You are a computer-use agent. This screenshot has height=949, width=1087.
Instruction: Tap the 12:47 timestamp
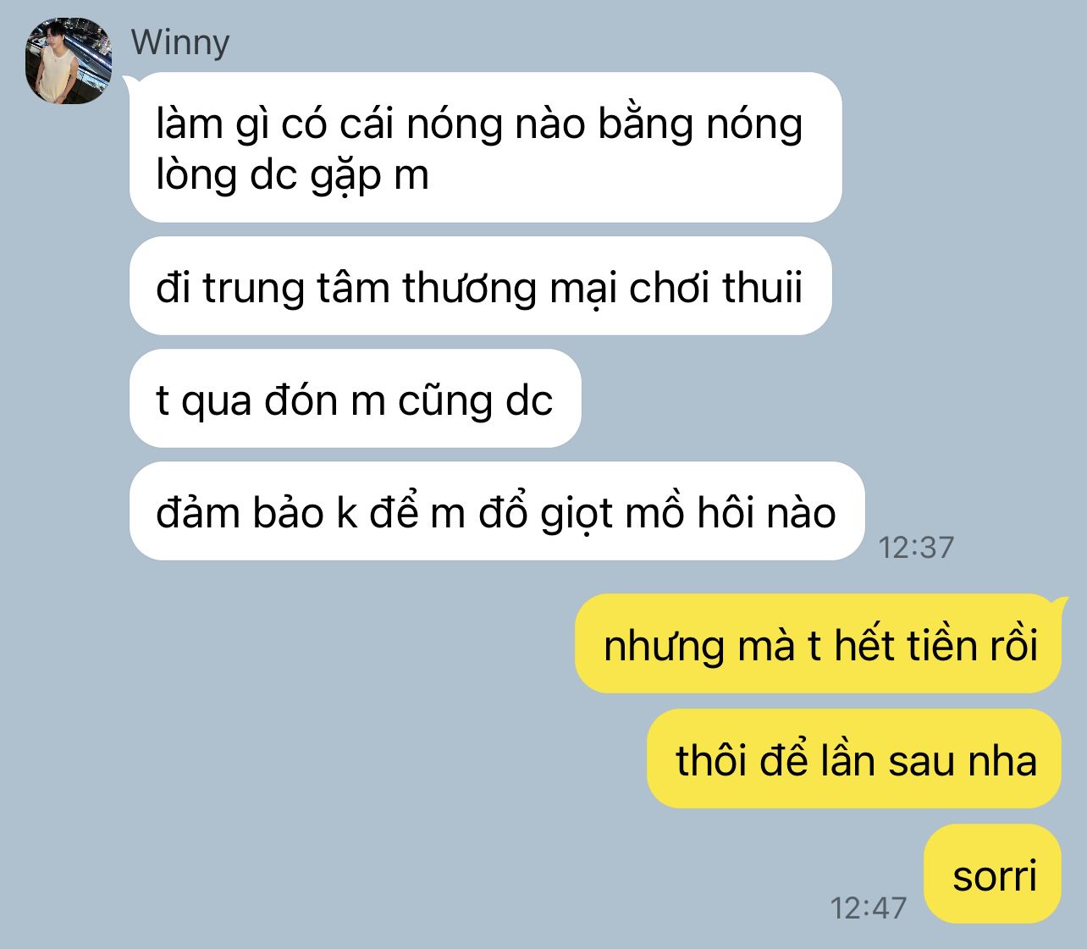(869, 908)
